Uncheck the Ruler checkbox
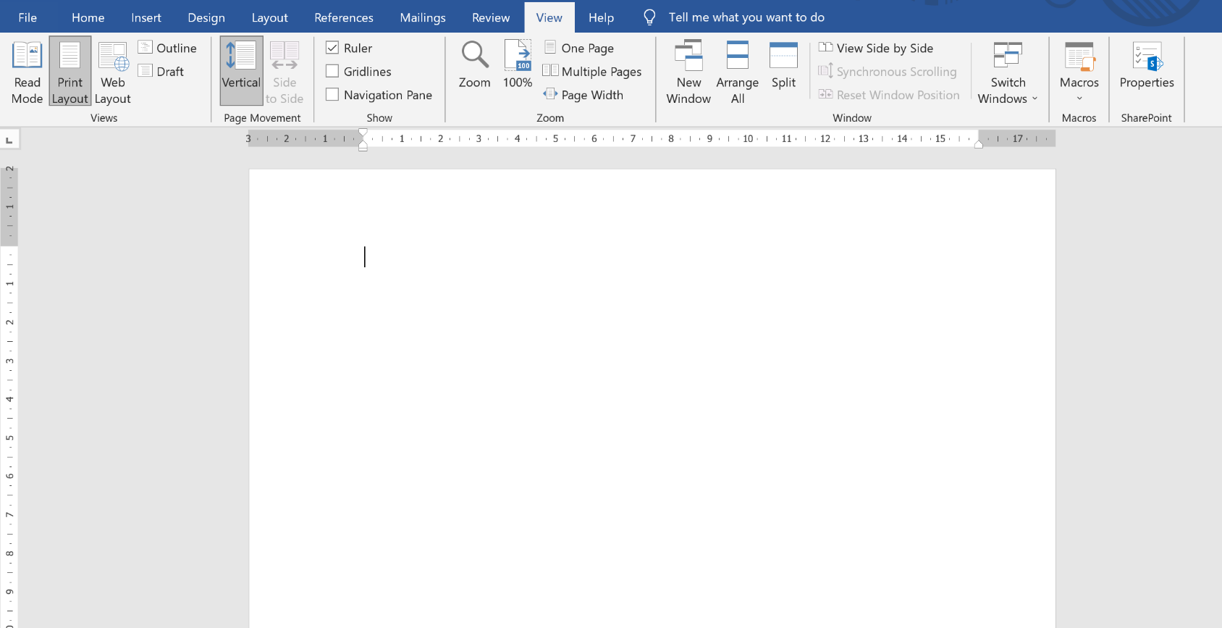This screenshot has height=628, width=1222. pyautogui.click(x=332, y=48)
